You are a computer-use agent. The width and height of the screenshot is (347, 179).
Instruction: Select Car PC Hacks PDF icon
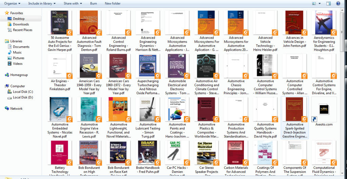coord(177,153)
